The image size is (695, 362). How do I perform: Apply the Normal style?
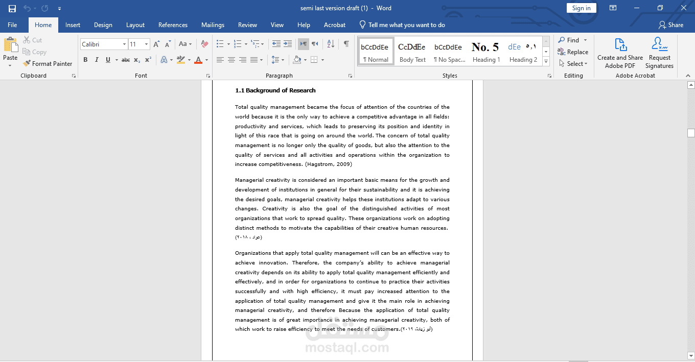376,52
